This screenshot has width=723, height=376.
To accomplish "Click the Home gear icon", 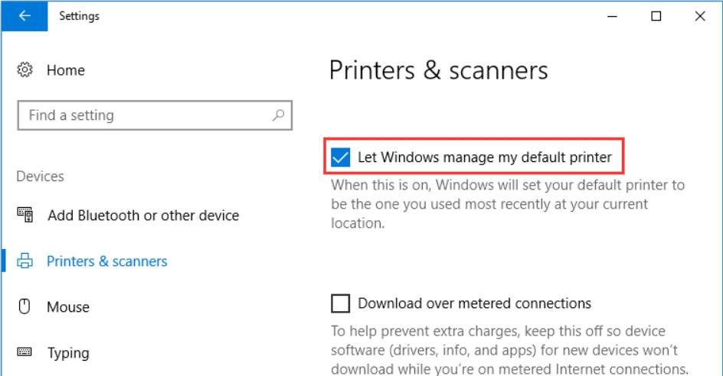I will [x=25, y=70].
